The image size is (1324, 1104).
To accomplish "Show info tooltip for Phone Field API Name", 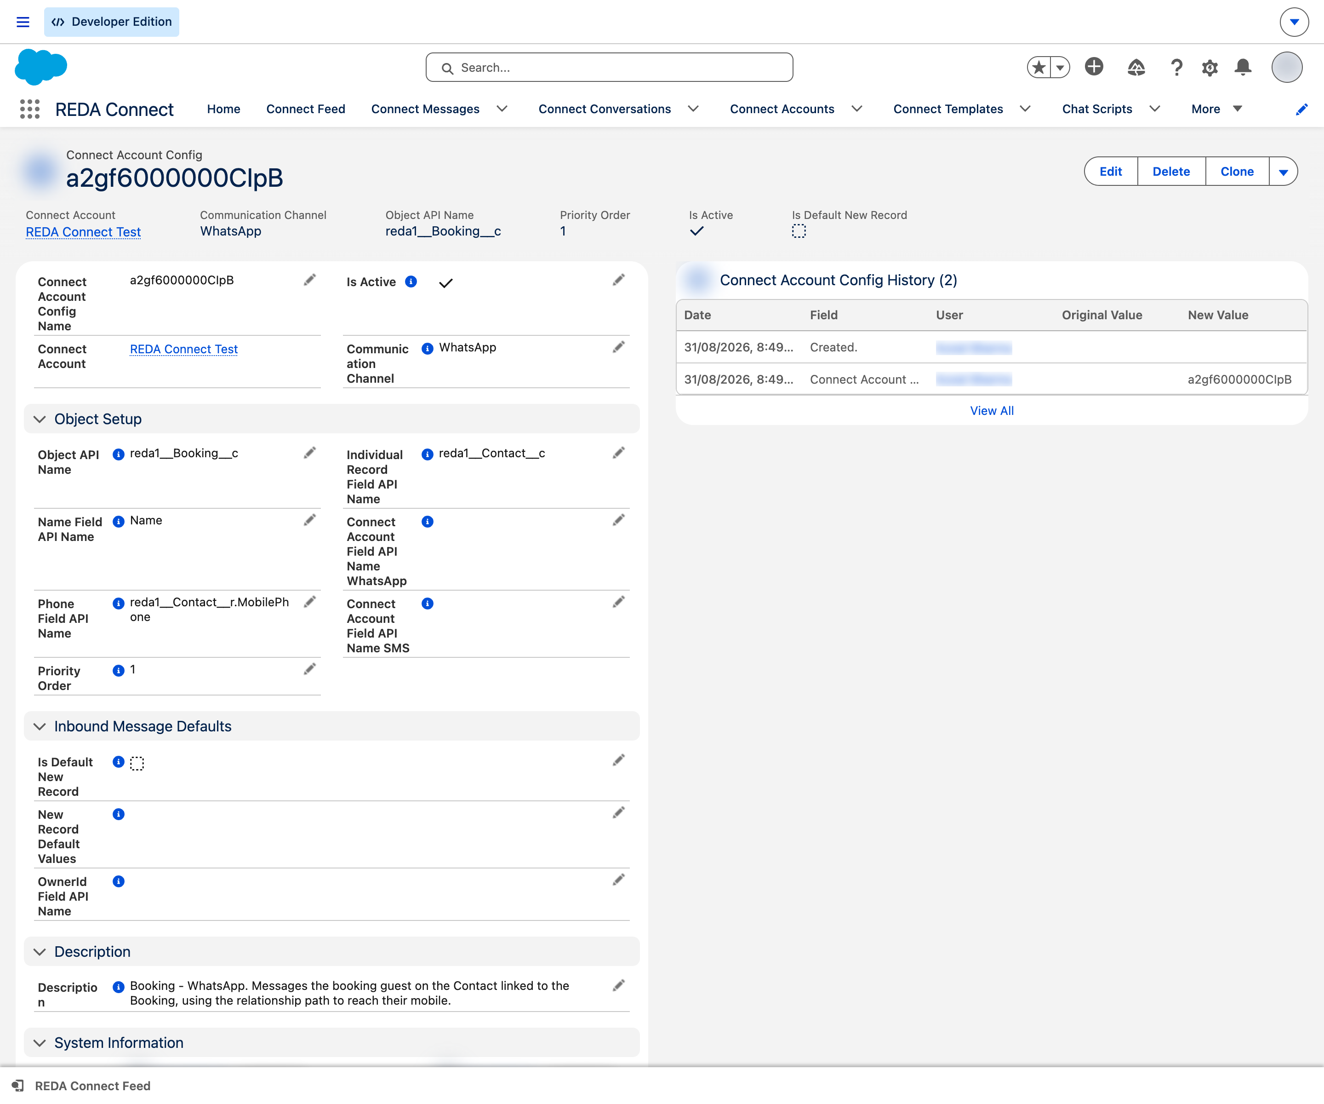I will click(x=119, y=603).
